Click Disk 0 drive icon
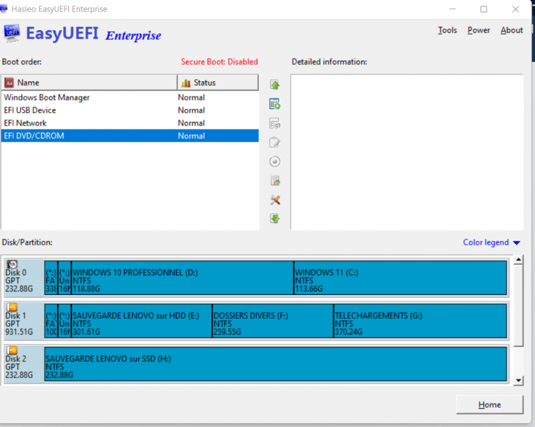Viewport: 535px width, 427px height. click(x=12, y=264)
